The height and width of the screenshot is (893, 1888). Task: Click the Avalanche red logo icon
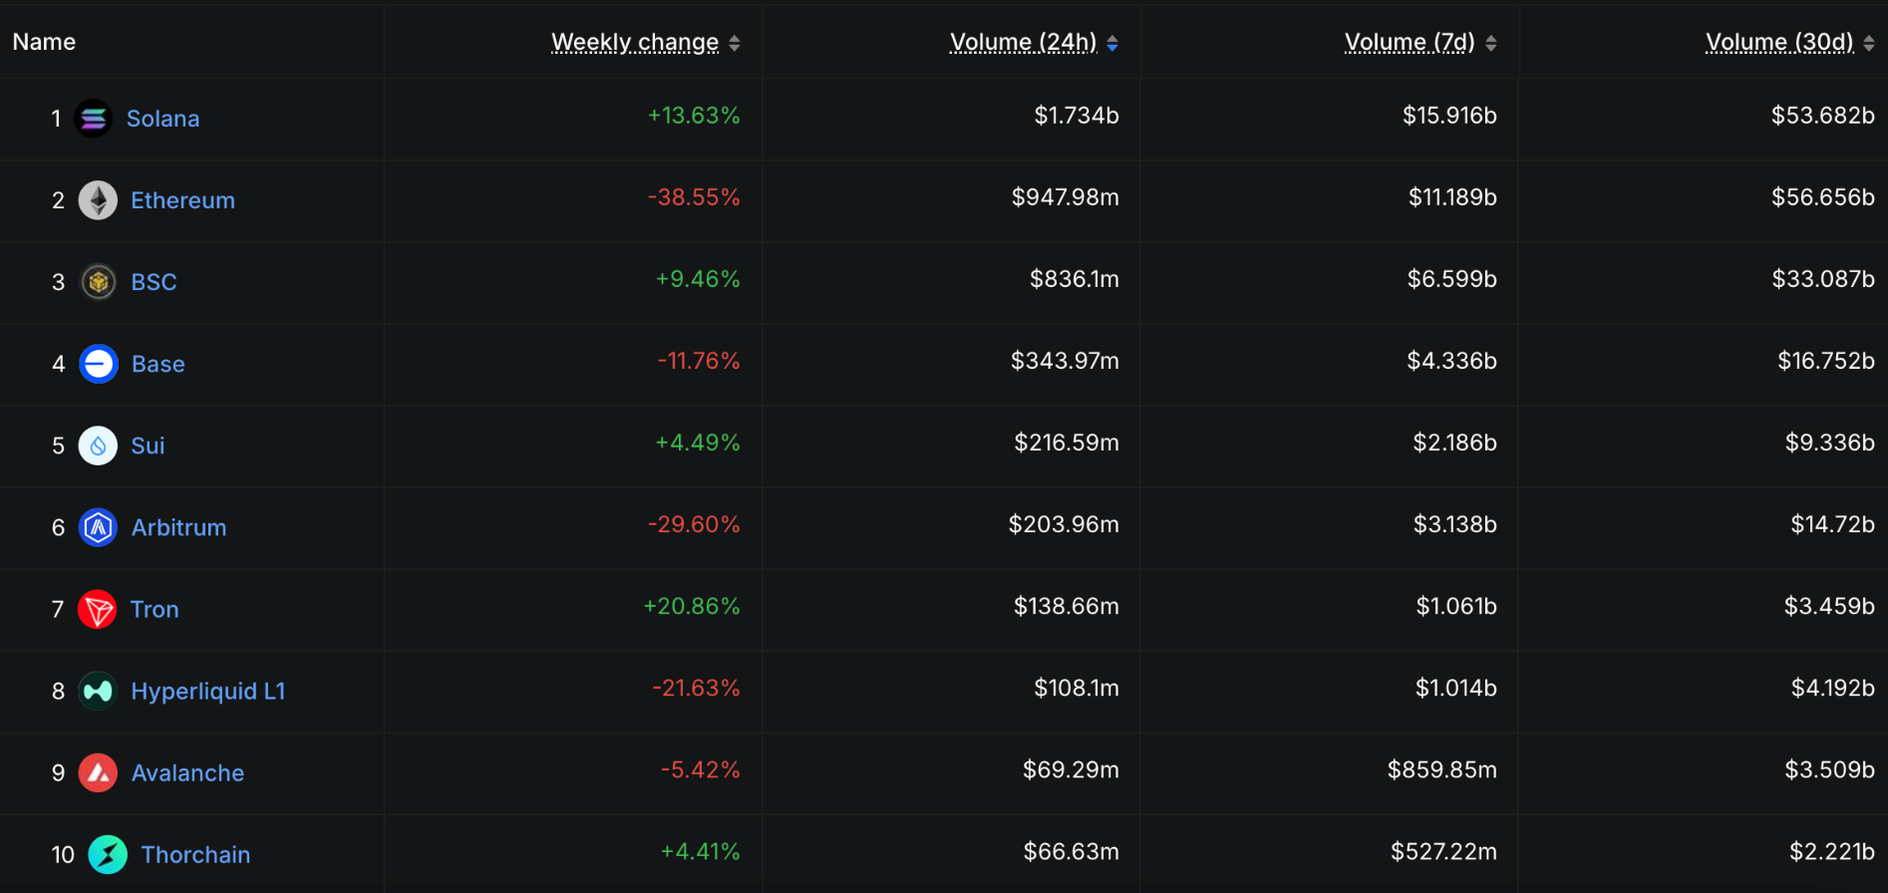click(98, 772)
